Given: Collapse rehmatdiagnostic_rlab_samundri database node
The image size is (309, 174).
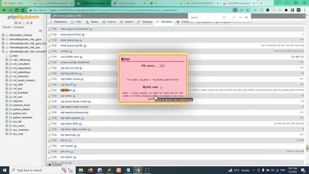Looking at the screenshot, I should [x=3, y=51].
